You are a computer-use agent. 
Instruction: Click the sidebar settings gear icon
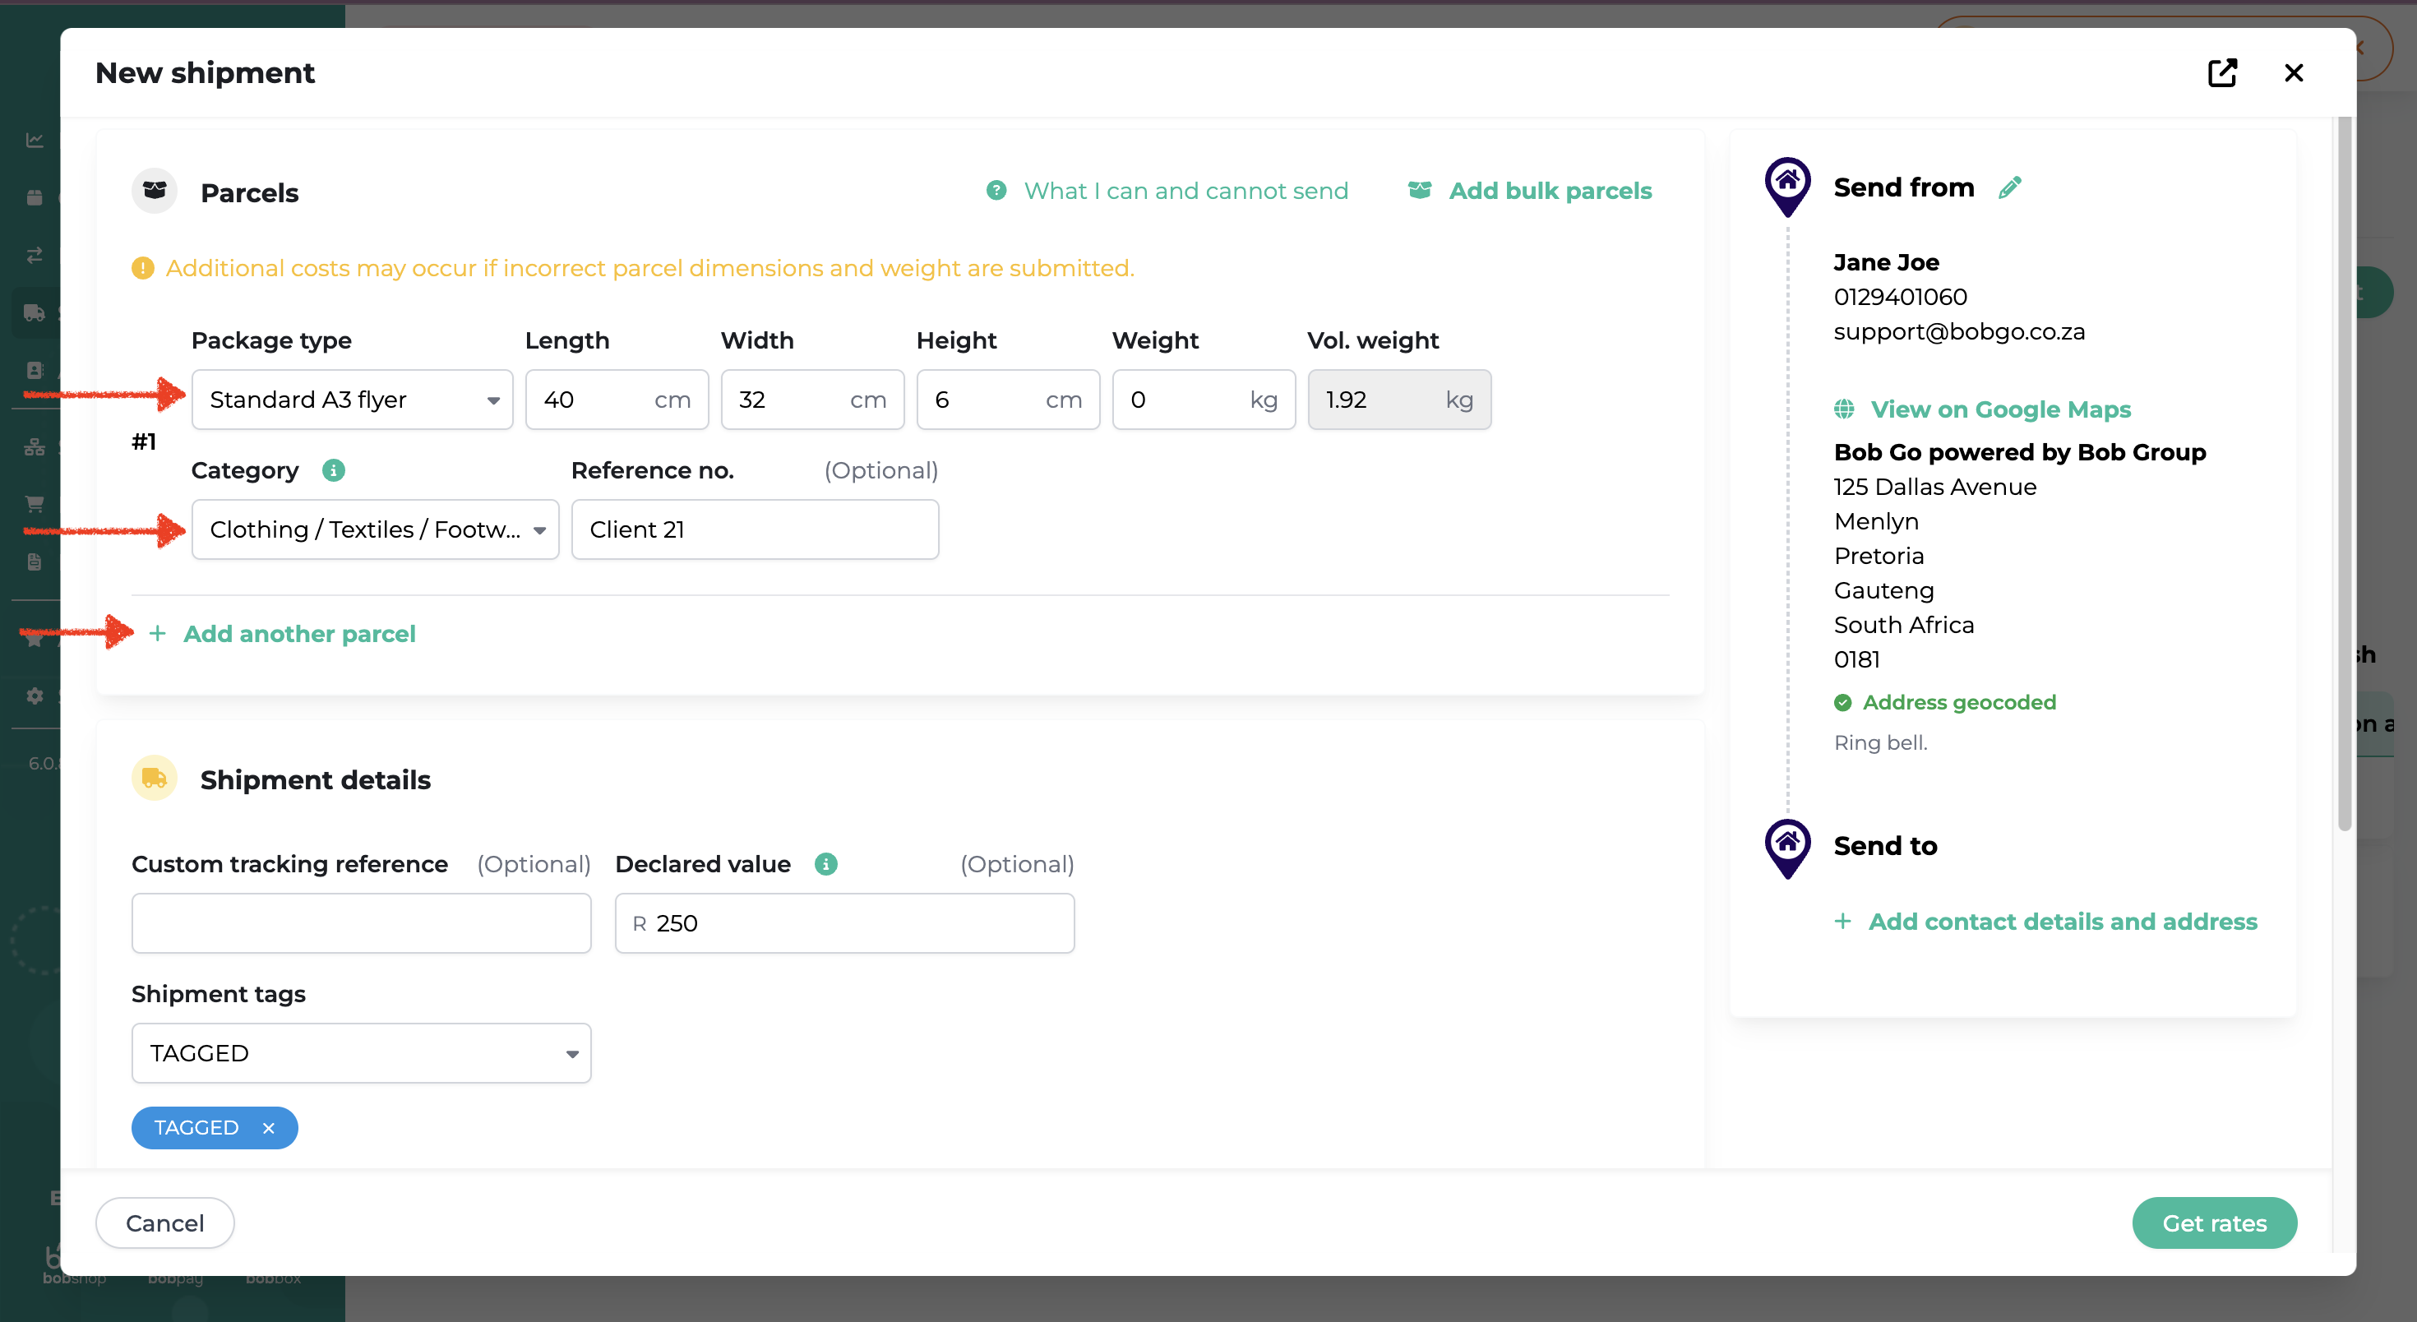35,696
